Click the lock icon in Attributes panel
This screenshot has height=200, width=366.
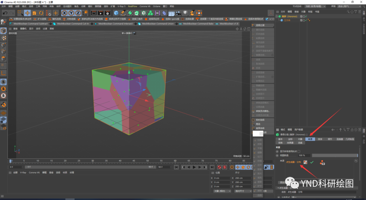(352, 130)
